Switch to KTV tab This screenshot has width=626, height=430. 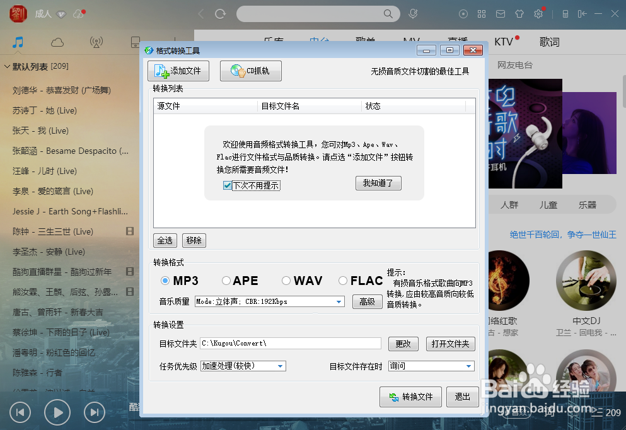(504, 42)
